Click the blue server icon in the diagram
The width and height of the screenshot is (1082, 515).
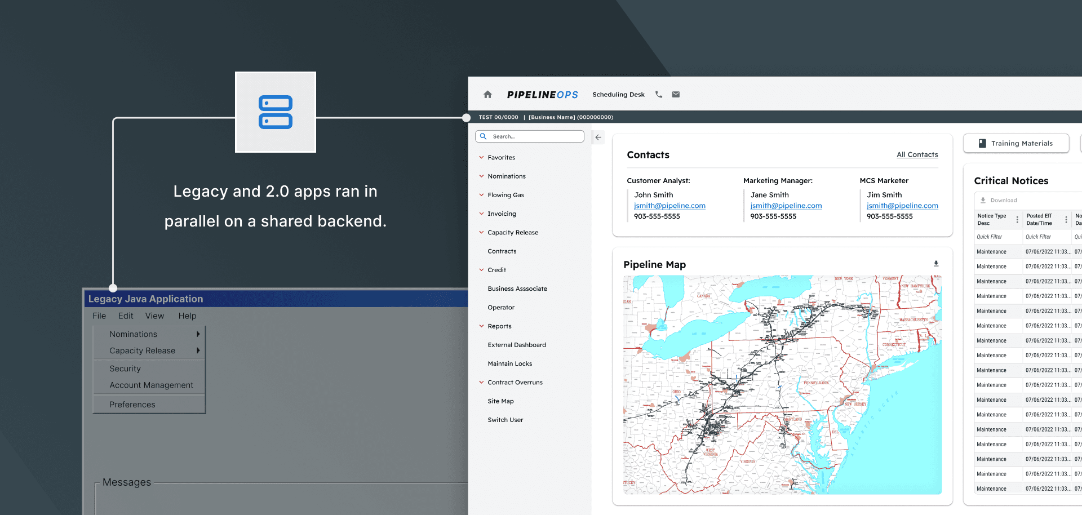pos(275,112)
